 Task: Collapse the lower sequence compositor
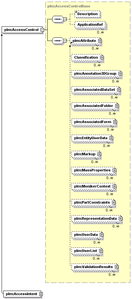(65, 41)
